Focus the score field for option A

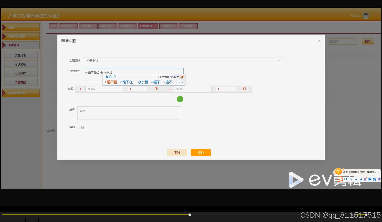pos(137,89)
